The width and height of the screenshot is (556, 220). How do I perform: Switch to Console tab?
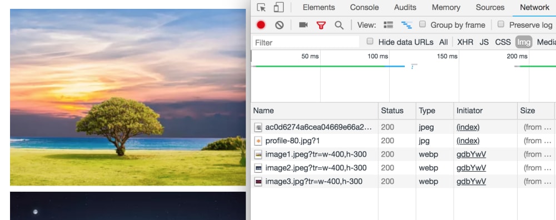364,7
